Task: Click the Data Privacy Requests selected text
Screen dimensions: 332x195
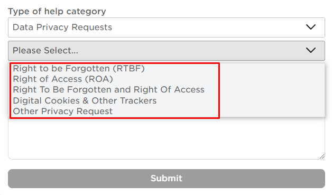Action: pos(62,27)
